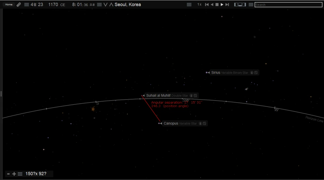Run time backward
The image size is (324, 180).
(212, 5)
